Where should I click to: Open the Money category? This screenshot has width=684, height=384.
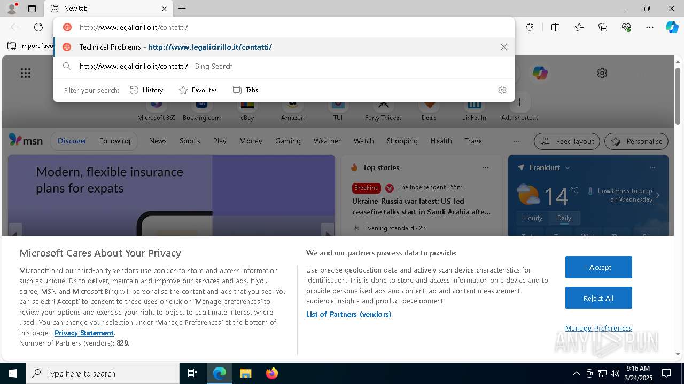click(x=251, y=141)
